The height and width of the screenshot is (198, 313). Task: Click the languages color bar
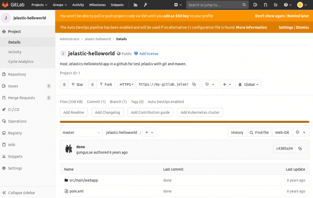tap(185, 122)
